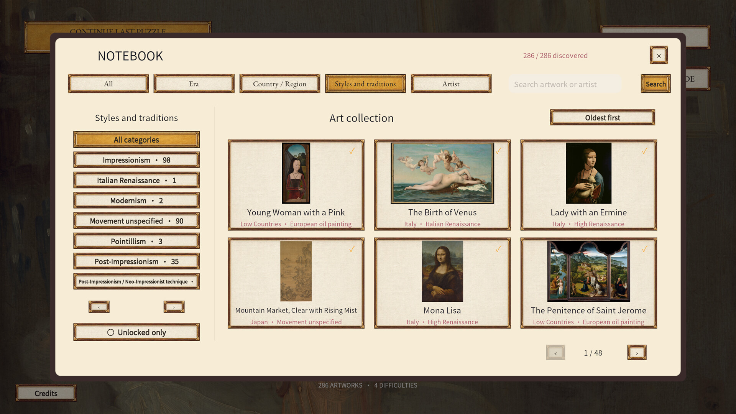Open the Mona Lisa card

click(442, 283)
